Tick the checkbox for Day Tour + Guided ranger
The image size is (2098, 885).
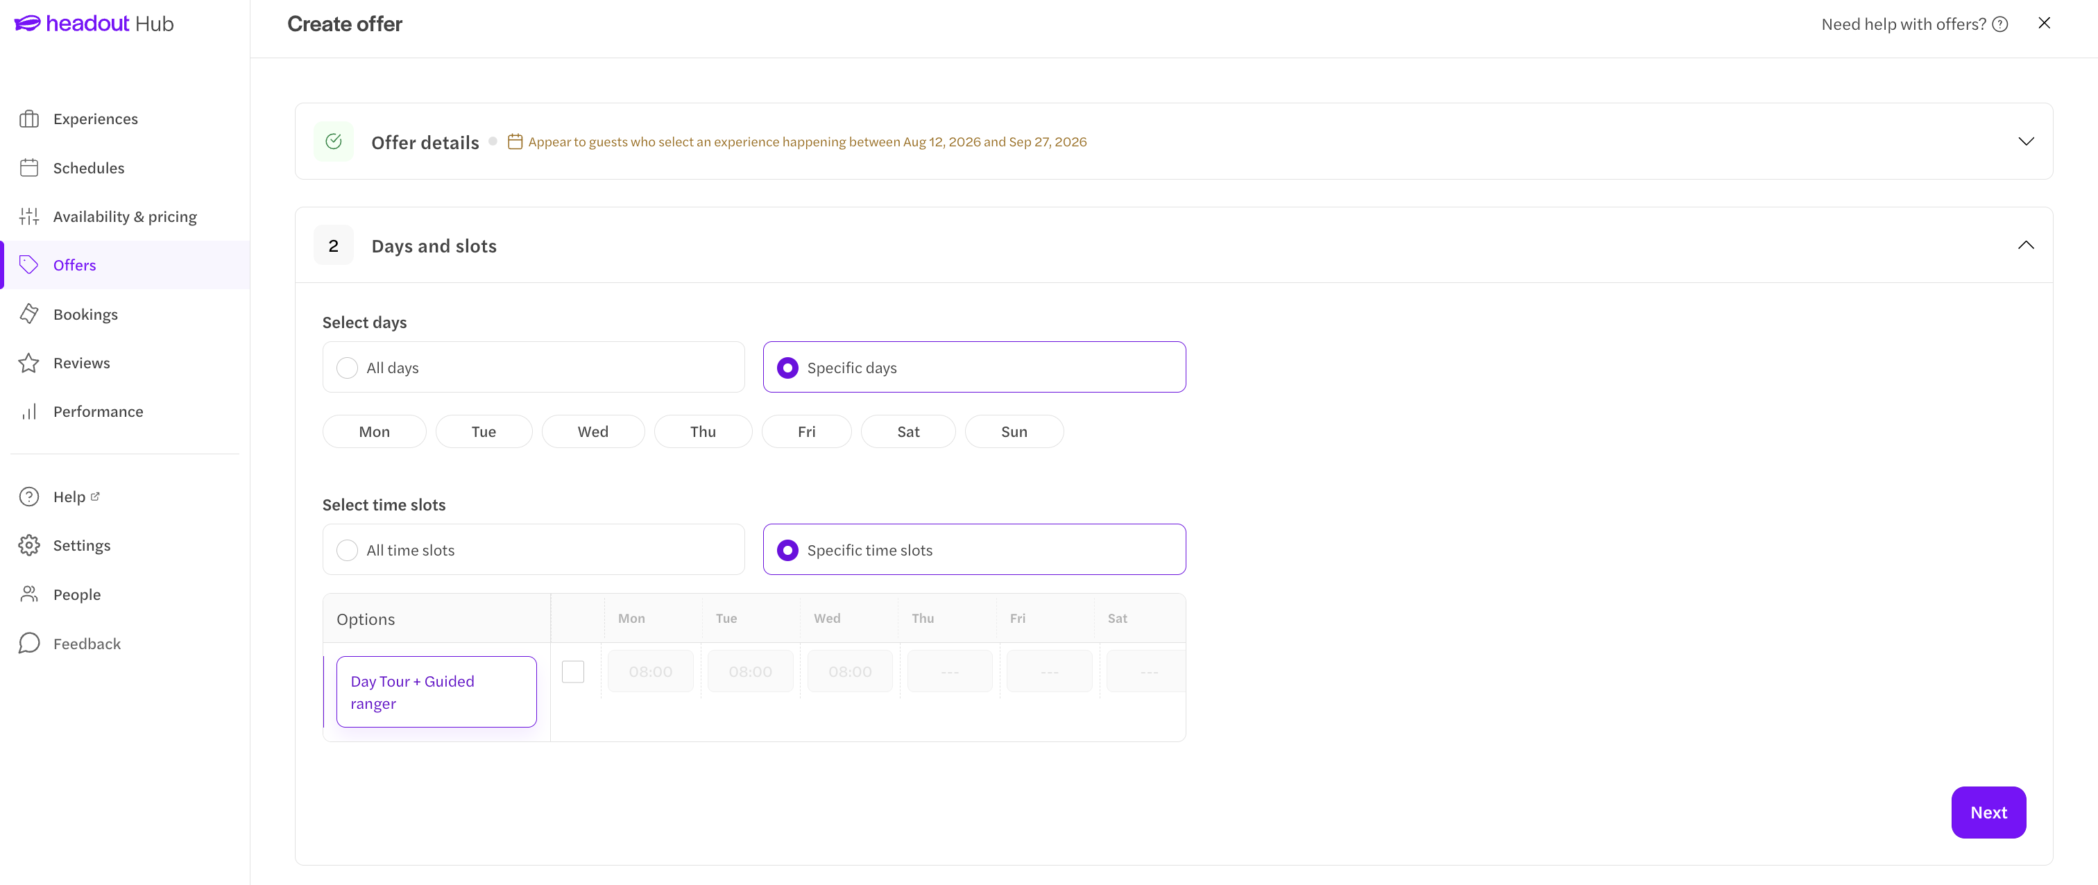click(x=573, y=671)
